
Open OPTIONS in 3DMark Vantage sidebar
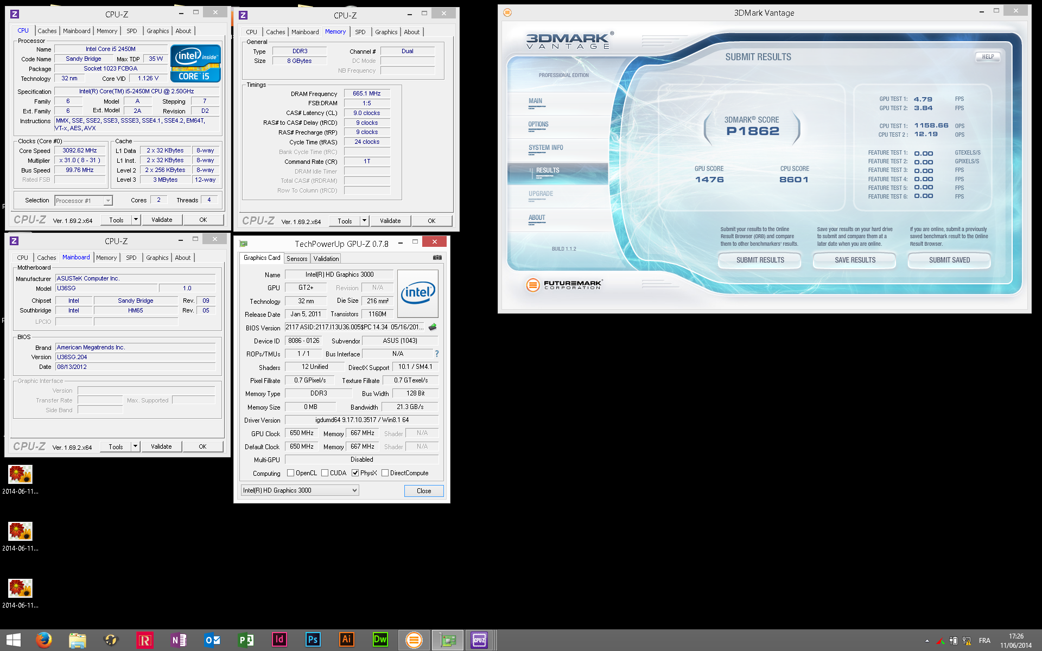click(x=538, y=124)
